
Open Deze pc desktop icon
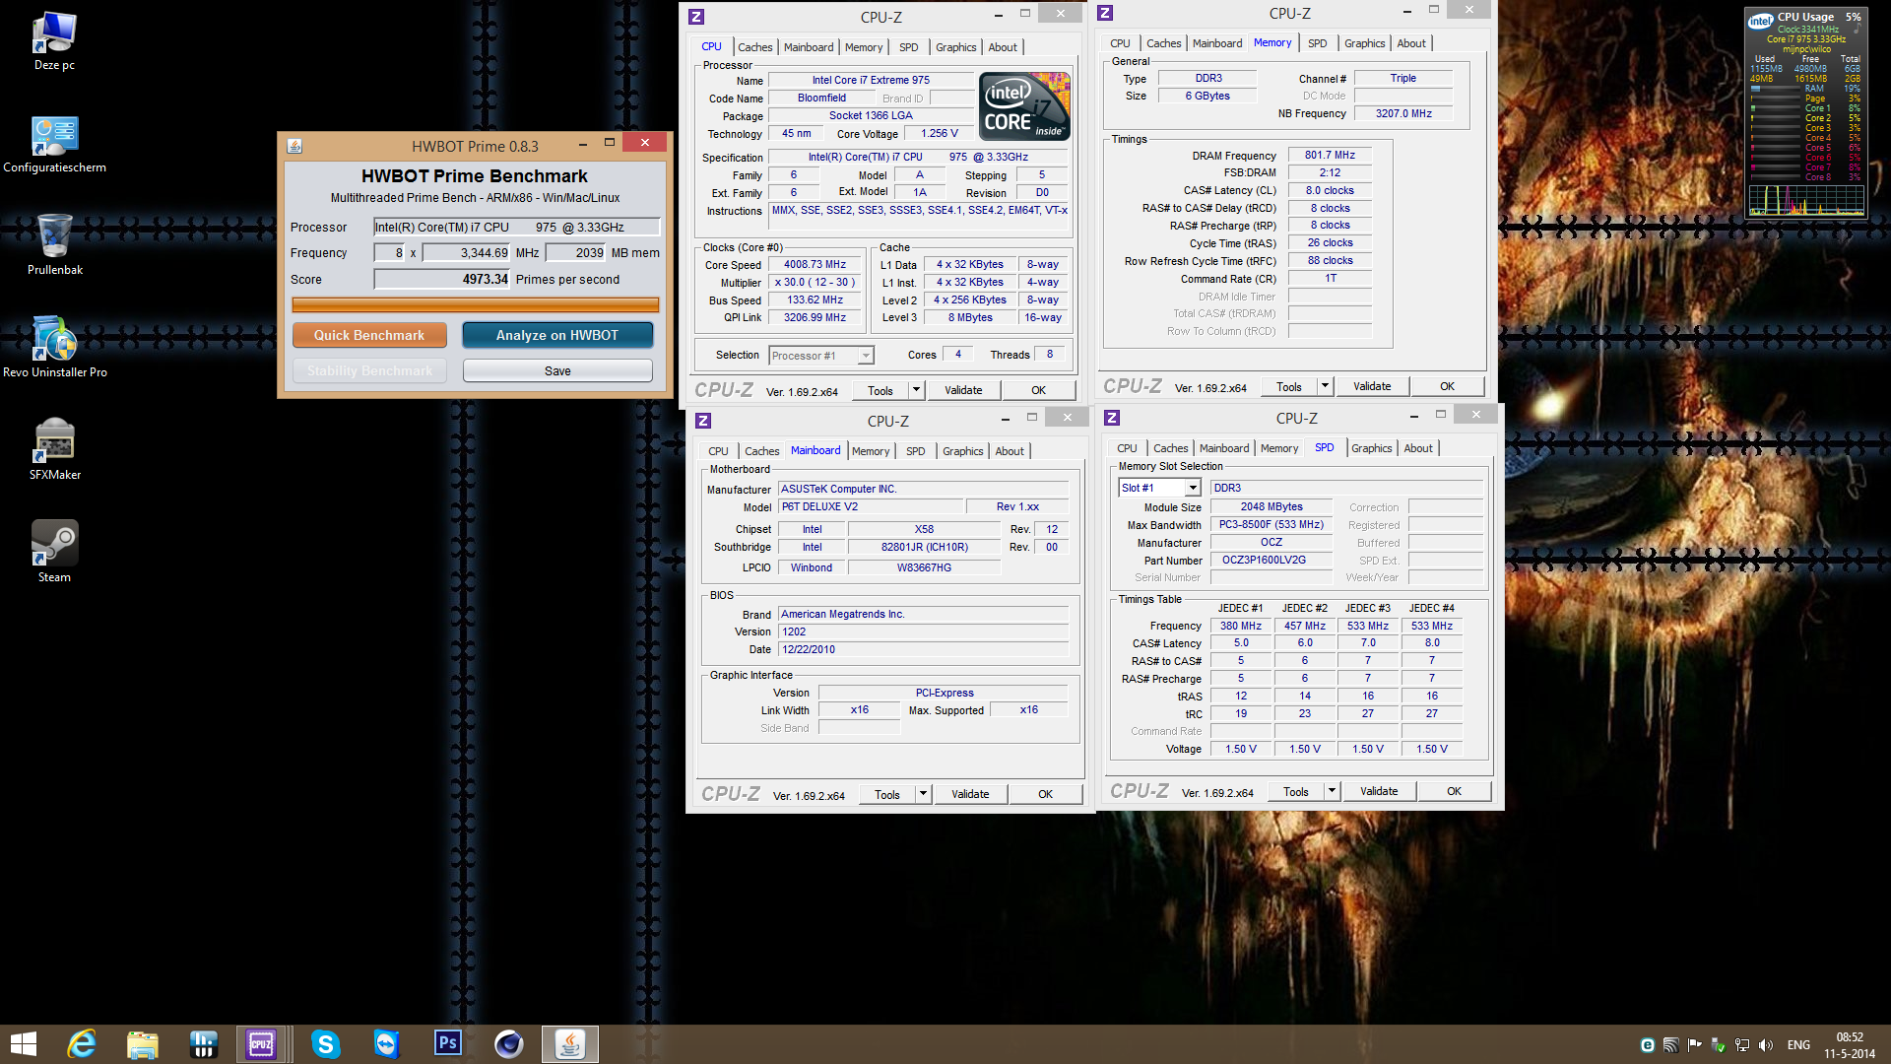54,41
